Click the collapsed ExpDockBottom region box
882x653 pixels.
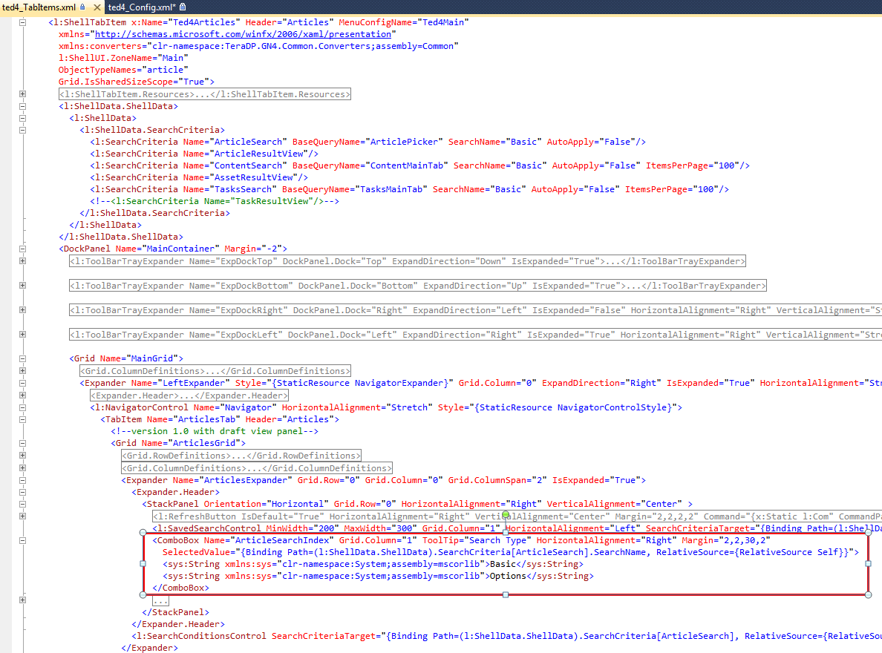click(418, 286)
